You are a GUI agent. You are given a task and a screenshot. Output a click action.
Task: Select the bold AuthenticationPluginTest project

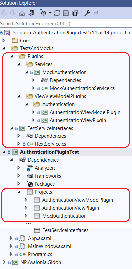click(x=49, y=152)
